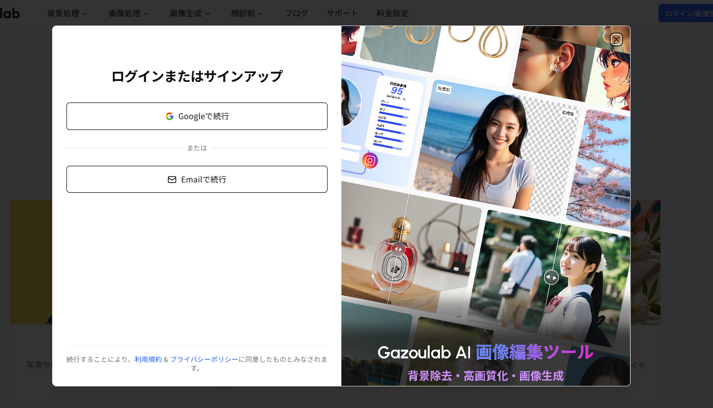Open the ブログ menu item
The width and height of the screenshot is (713, 408).
point(297,13)
